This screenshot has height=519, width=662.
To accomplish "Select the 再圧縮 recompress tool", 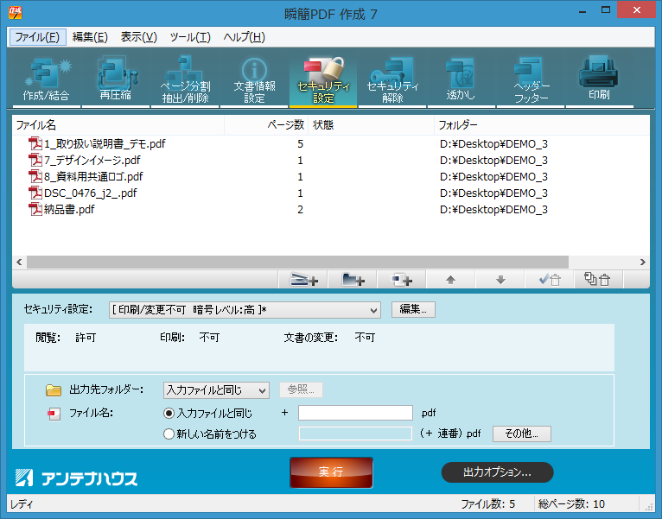I will 116,80.
